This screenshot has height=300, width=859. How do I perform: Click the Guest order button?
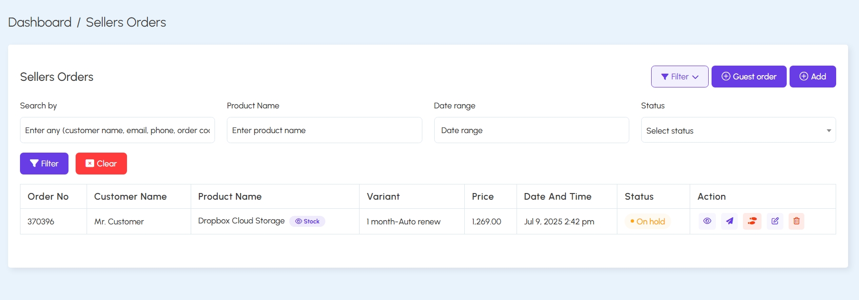[x=749, y=77]
